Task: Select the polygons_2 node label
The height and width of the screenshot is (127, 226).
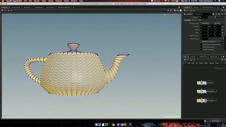Action: coord(212,91)
